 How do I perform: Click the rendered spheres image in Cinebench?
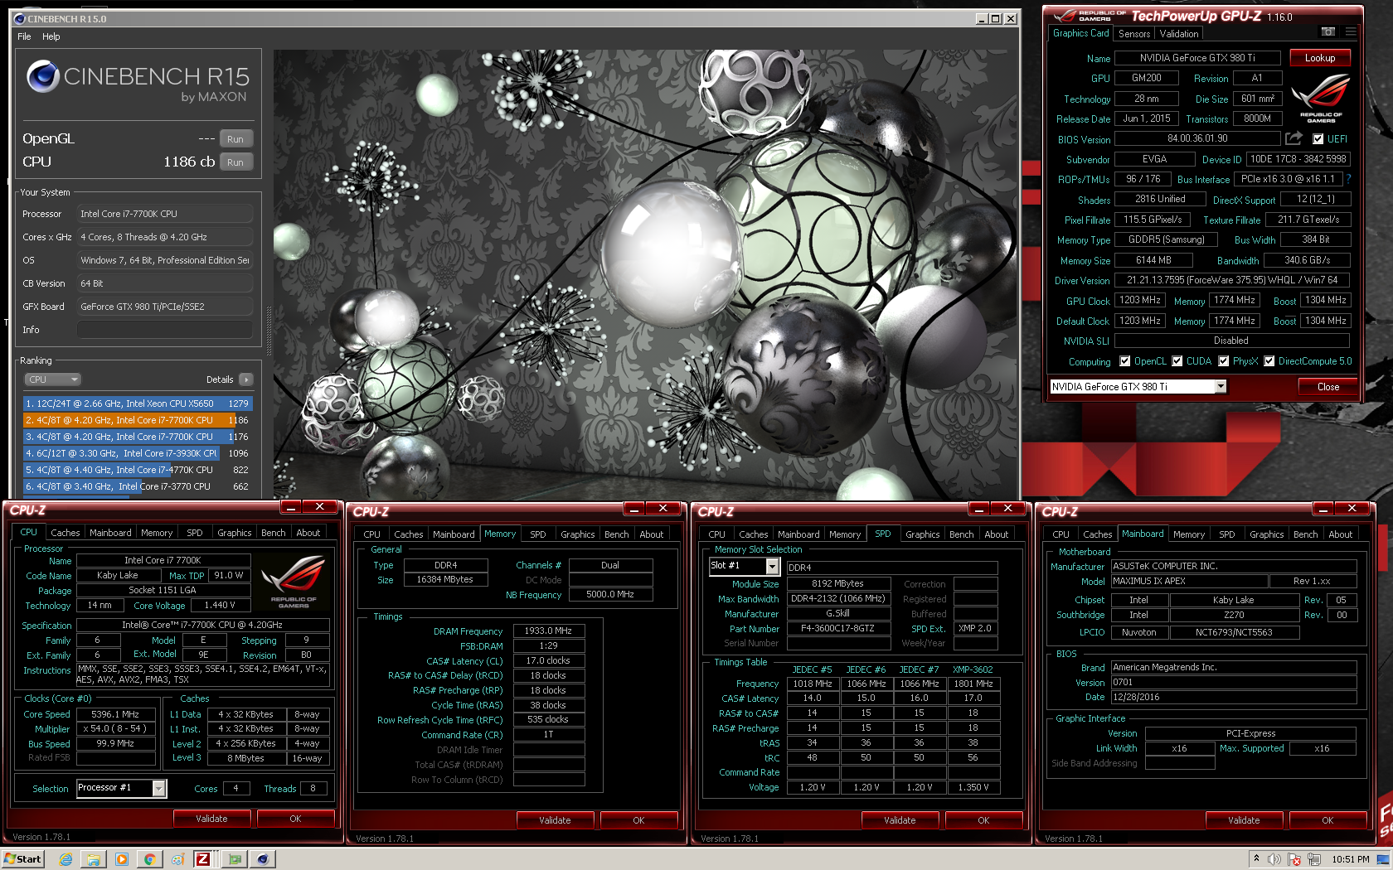pyautogui.click(x=647, y=273)
